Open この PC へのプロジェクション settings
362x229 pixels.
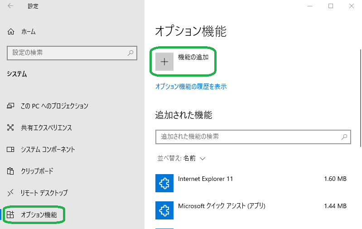coord(54,106)
